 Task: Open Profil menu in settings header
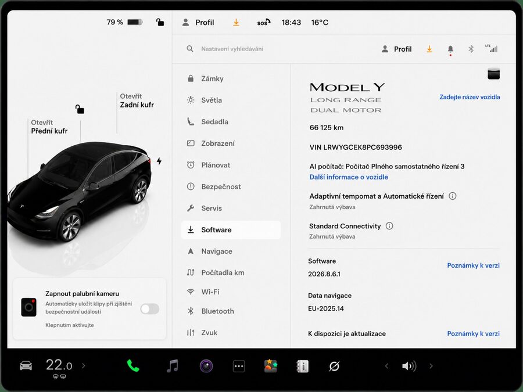click(396, 49)
